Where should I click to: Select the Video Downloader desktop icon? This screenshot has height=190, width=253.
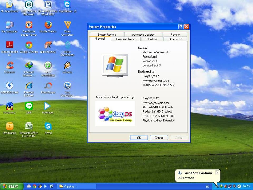point(67,49)
